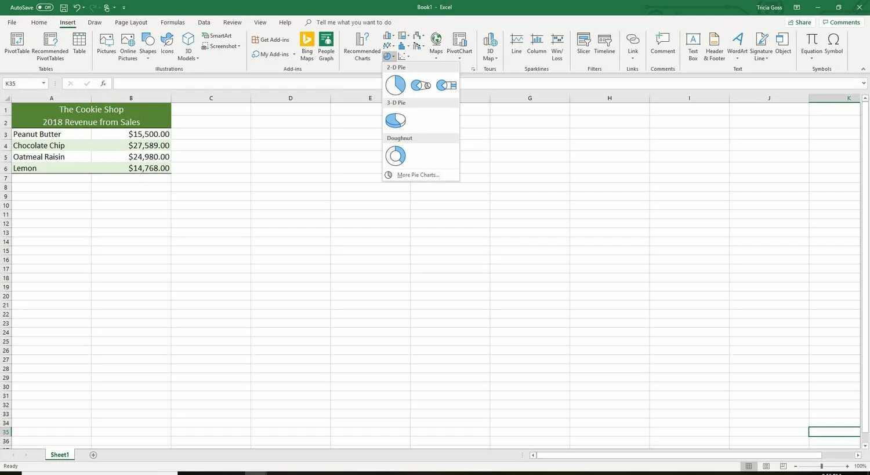Image resolution: width=870 pixels, height=475 pixels.
Task: Insert Pictures from this device
Action: click(x=106, y=44)
